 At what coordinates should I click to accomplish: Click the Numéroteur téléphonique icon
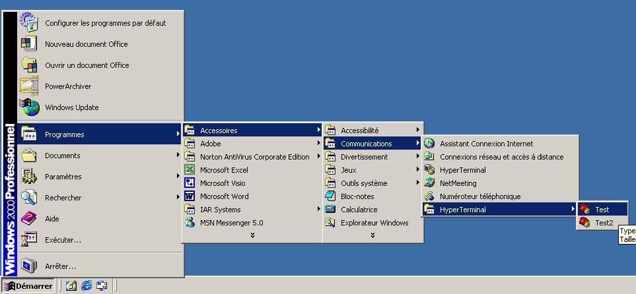pyautogui.click(x=429, y=196)
